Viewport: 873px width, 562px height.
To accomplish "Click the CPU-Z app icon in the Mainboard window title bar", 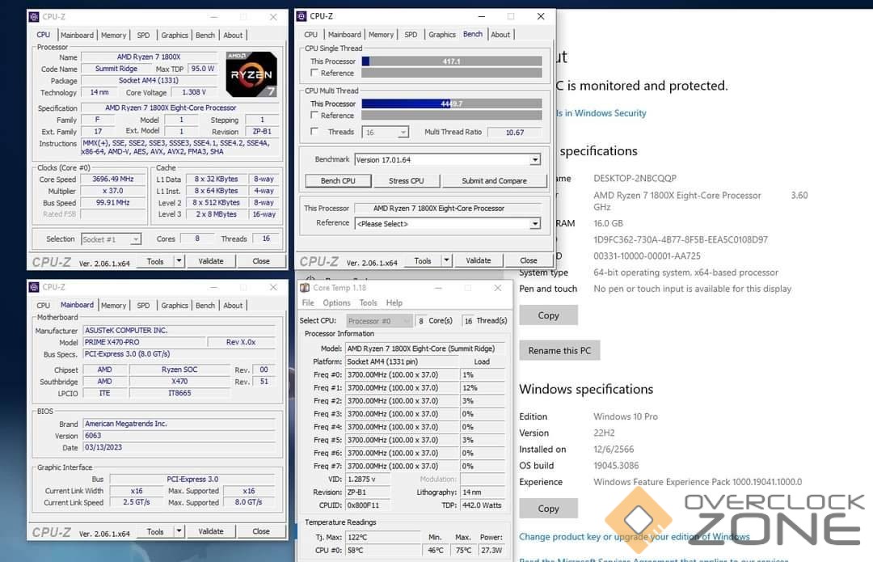I will (34, 287).
